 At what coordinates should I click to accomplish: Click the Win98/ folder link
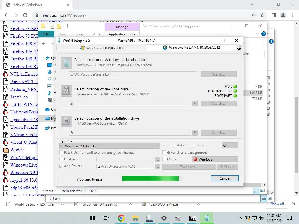coord(17,150)
